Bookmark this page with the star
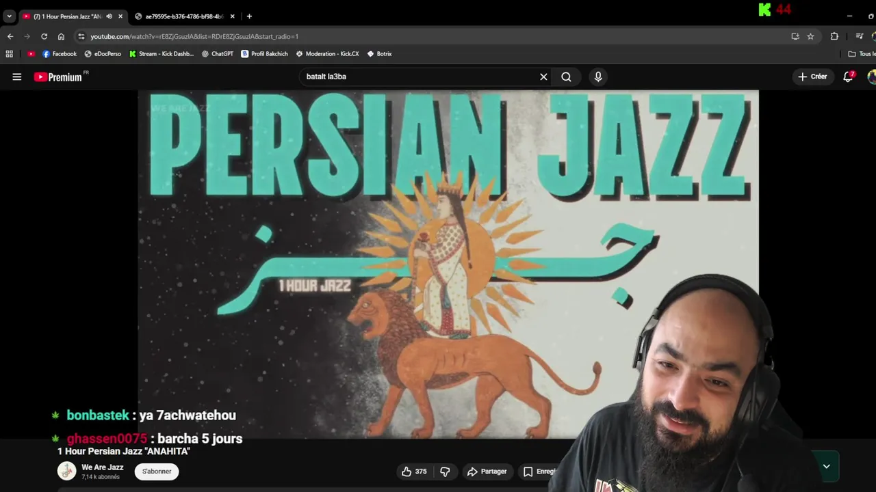876x492 pixels. tap(810, 36)
